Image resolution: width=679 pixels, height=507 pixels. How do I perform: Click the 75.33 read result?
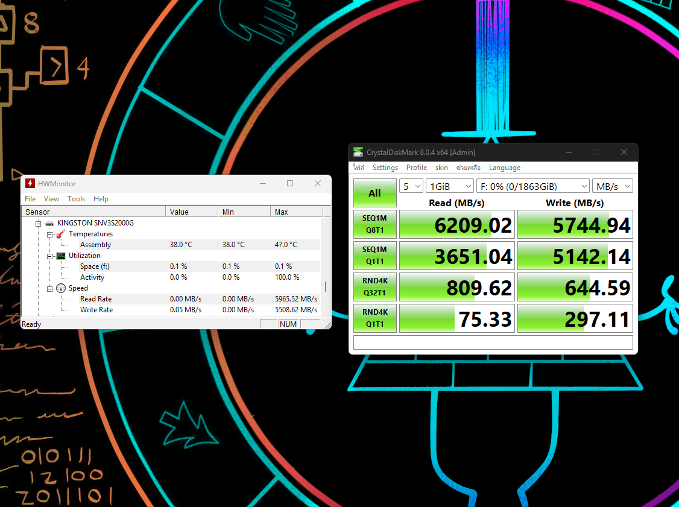[457, 318]
